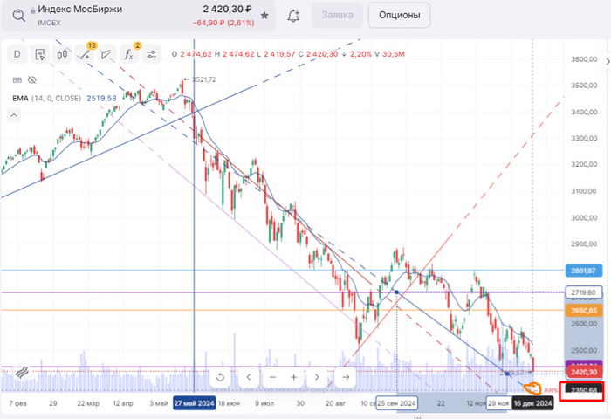Screen dimensions: 611x419
Task: Open the instrument search magnifier icon
Action: pyautogui.click(x=18, y=16)
